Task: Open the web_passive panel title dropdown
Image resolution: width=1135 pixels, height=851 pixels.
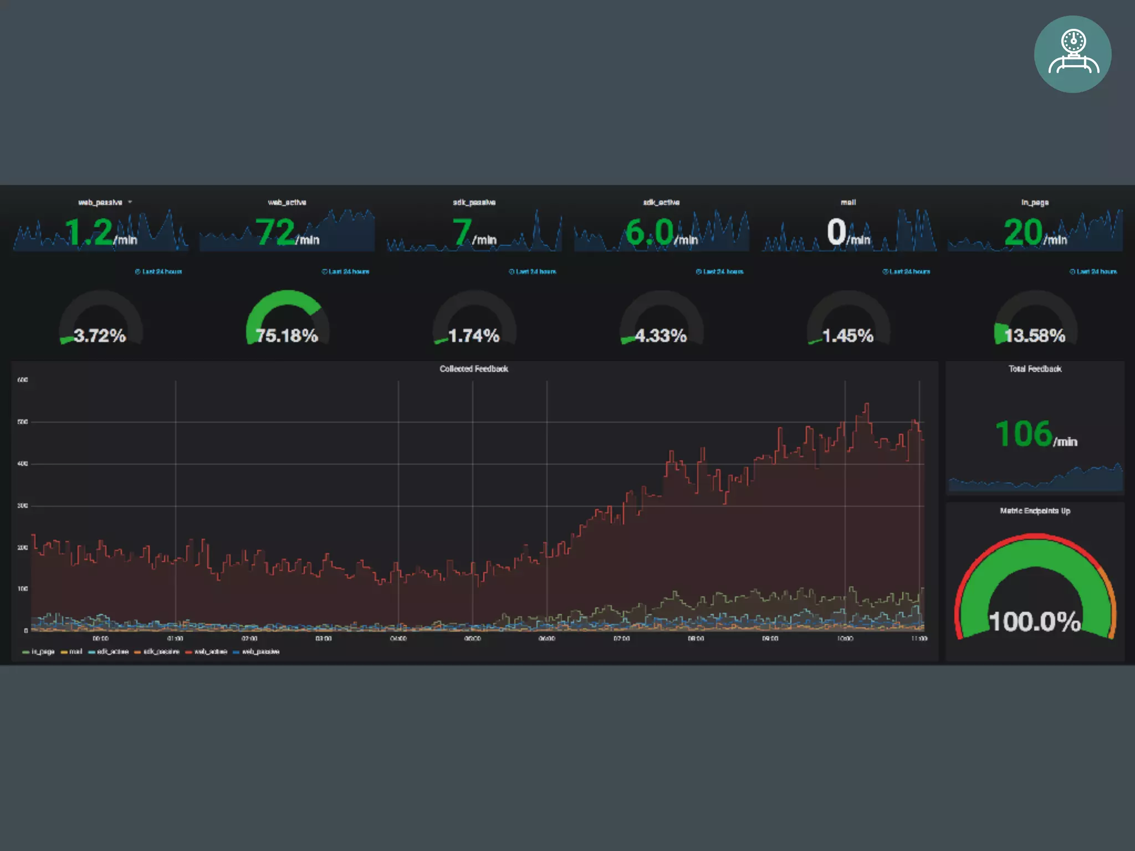Action: (130, 202)
